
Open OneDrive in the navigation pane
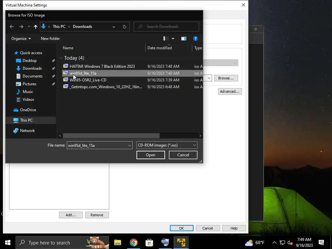pyautogui.click(x=28, y=110)
